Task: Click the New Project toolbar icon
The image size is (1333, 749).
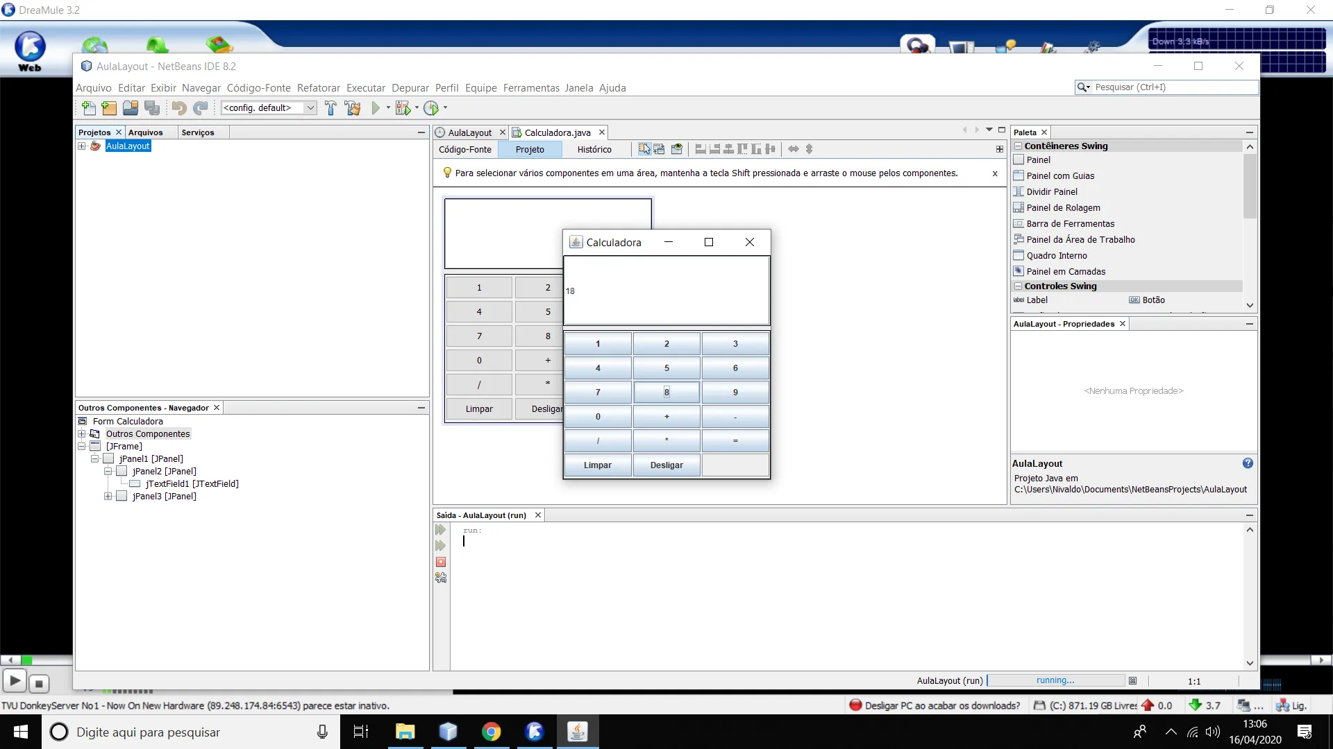Action: pos(109,108)
